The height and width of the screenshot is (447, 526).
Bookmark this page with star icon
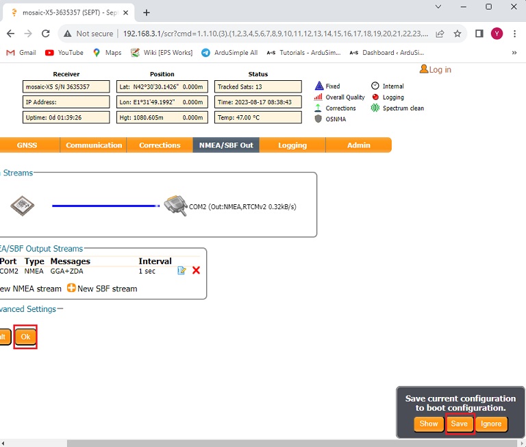pos(458,34)
